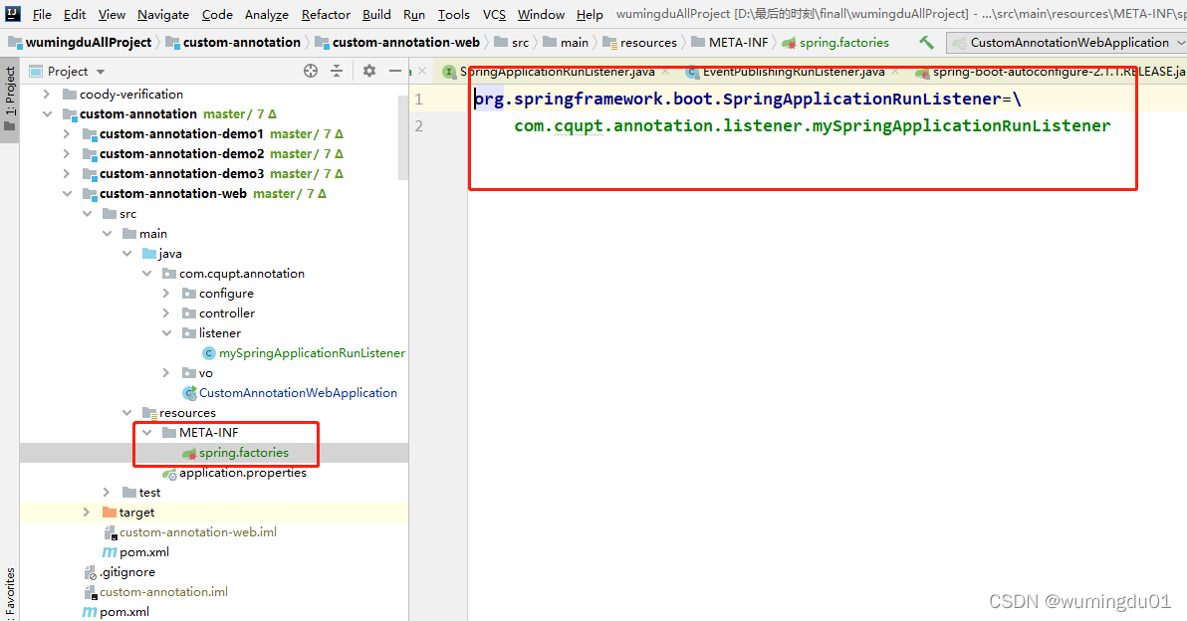Expand the configure package
The width and height of the screenshot is (1187, 621).
tap(166, 293)
